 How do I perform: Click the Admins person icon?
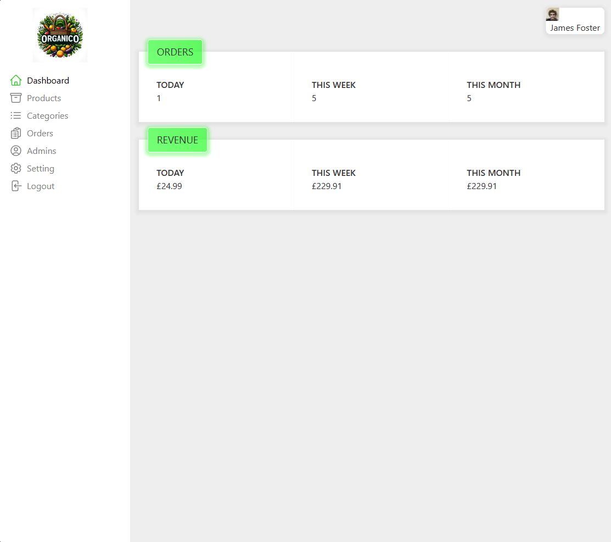(x=16, y=151)
